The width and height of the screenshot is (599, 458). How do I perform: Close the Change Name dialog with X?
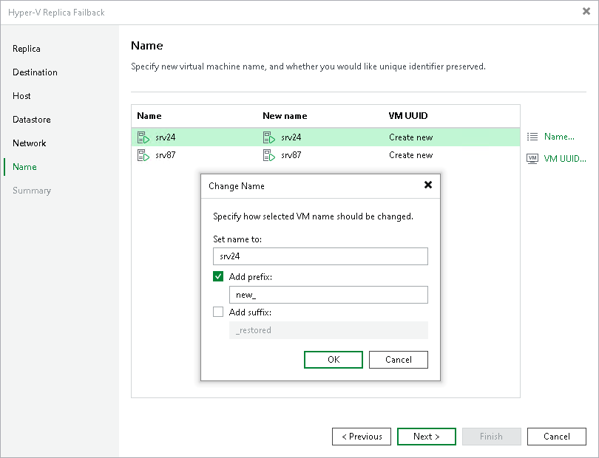pos(428,185)
